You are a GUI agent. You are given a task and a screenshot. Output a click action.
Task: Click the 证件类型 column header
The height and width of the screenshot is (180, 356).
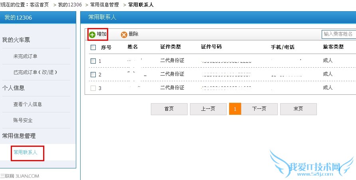[170, 47]
